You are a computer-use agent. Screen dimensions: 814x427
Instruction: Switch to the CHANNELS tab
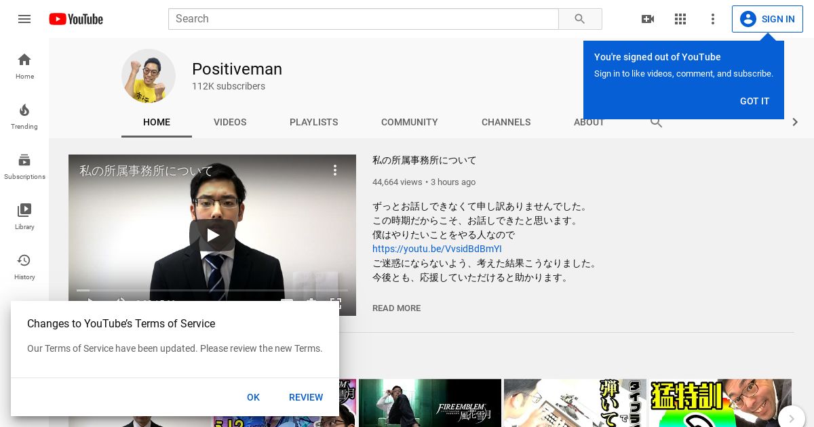[506, 122]
